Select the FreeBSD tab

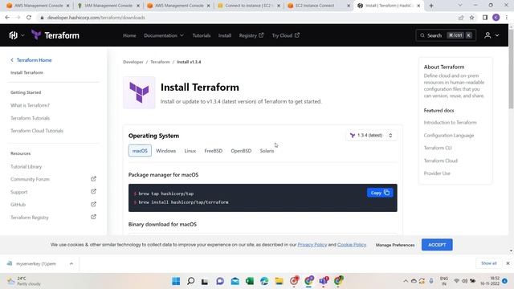click(x=214, y=151)
